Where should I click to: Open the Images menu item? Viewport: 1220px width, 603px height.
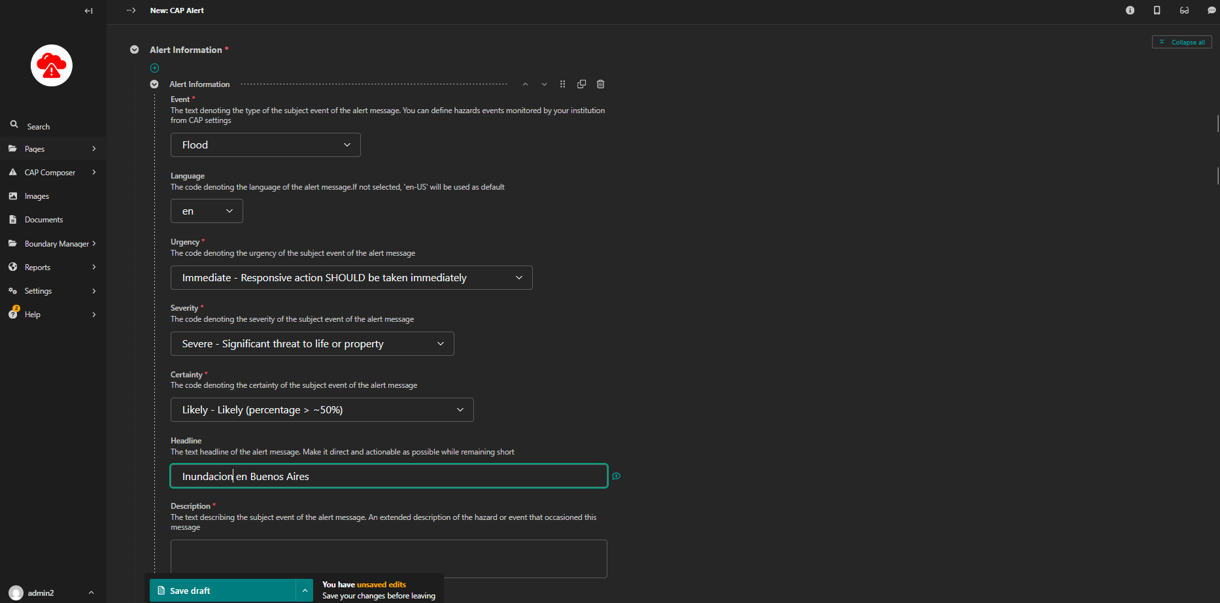pyautogui.click(x=53, y=196)
